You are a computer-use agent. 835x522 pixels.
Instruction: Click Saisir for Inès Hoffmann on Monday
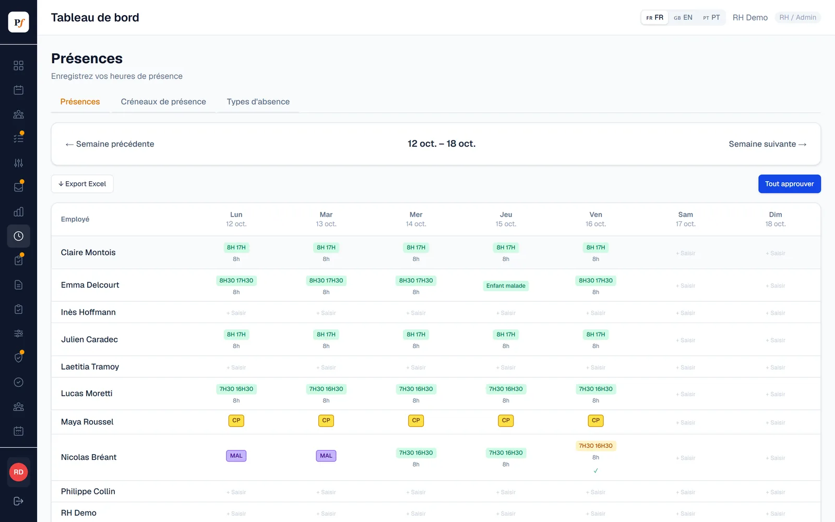[236, 313]
